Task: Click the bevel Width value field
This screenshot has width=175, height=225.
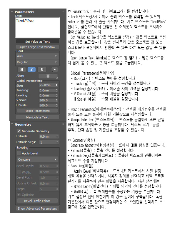Action: (x=47, y=172)
